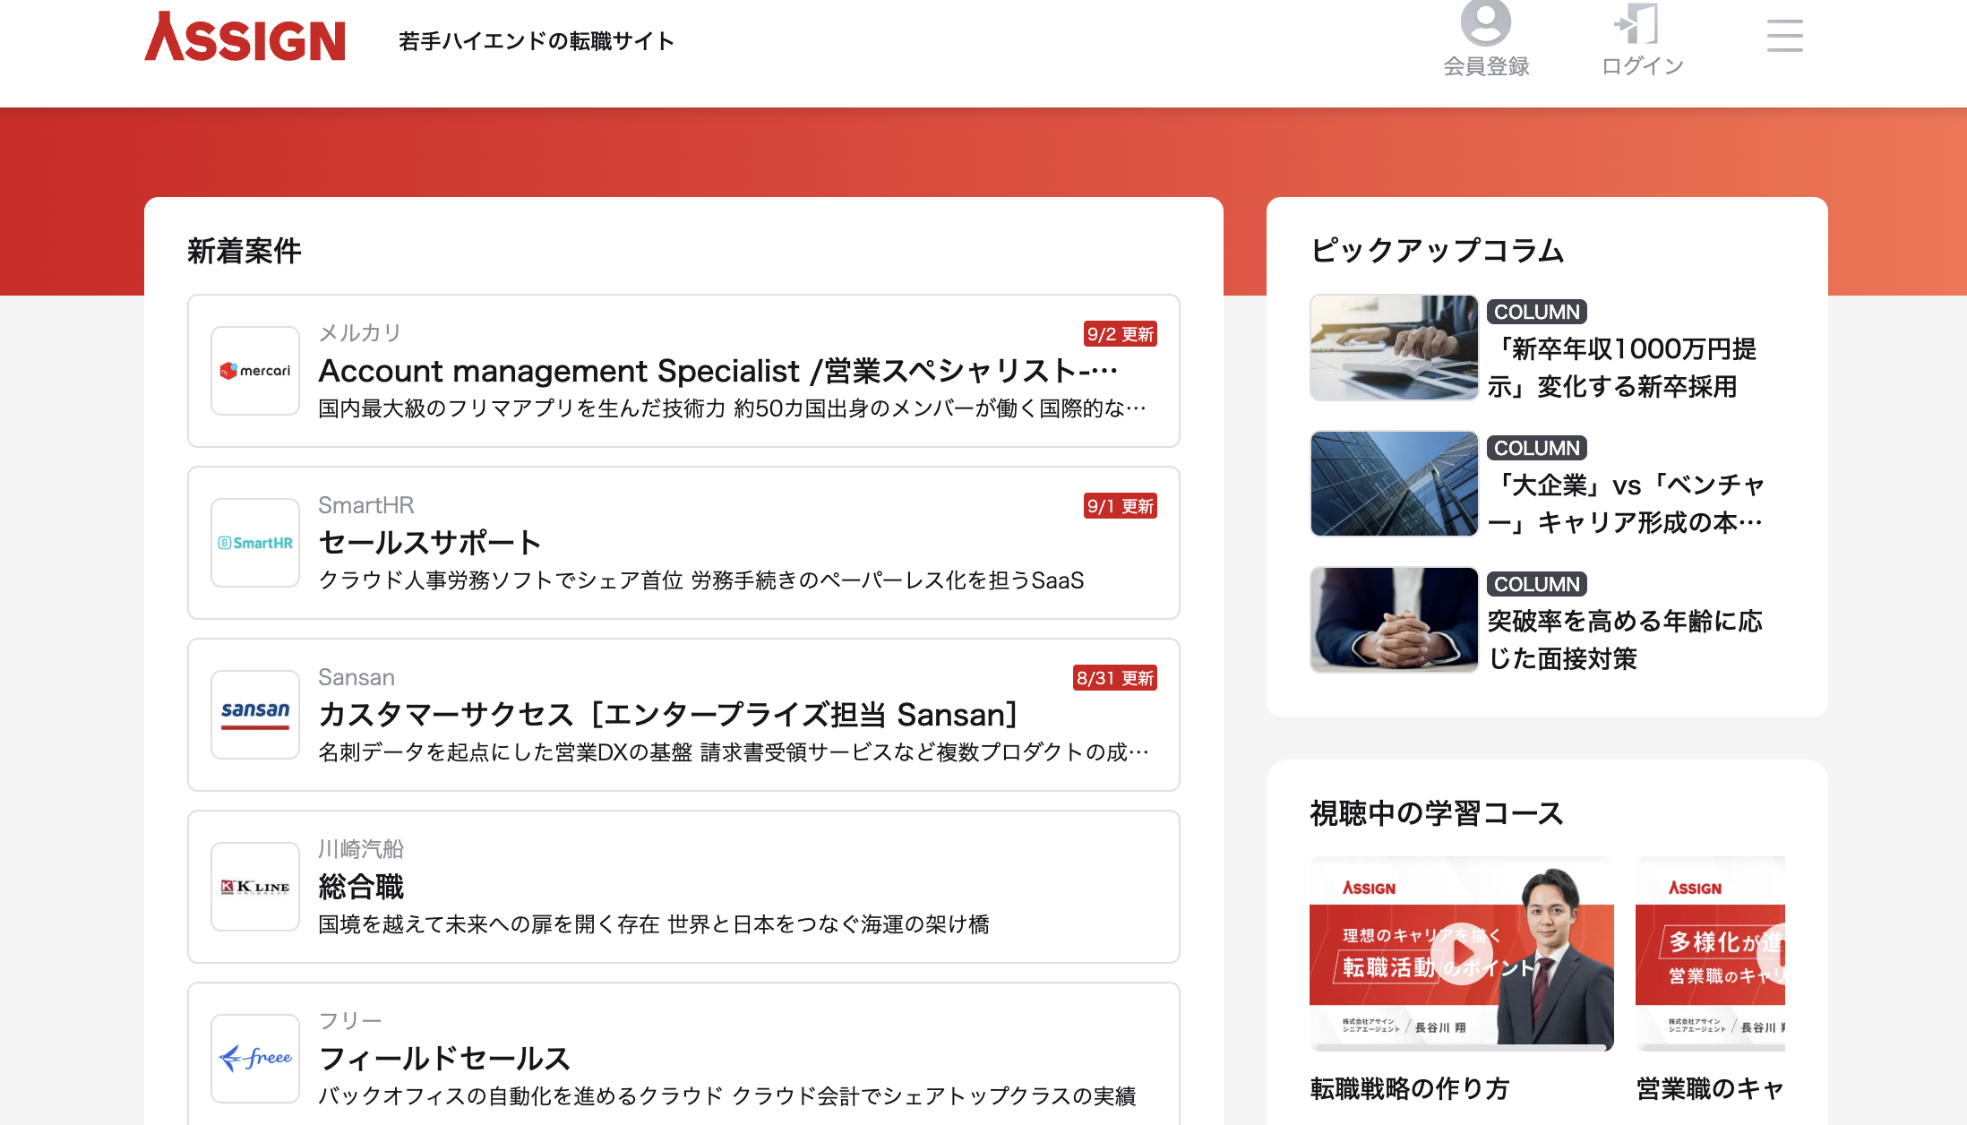The height and width of the screenshot is (1125, 1967).
Task: Open the Account management Specialist job title
Action: (x=718, y=371)
